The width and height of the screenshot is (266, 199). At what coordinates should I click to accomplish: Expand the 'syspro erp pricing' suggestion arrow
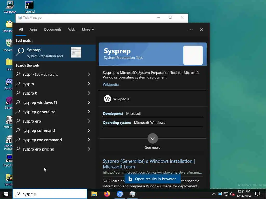[89, 149]
